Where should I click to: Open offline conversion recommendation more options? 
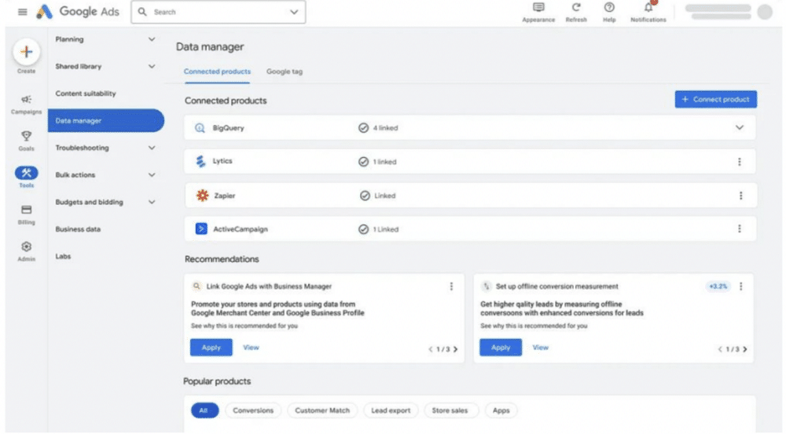click(x=740, y=286)
